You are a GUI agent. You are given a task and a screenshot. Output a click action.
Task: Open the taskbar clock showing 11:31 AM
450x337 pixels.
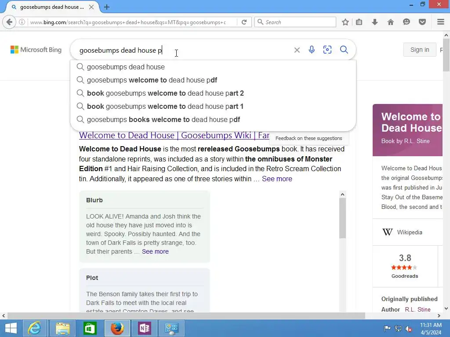(431, 329)
